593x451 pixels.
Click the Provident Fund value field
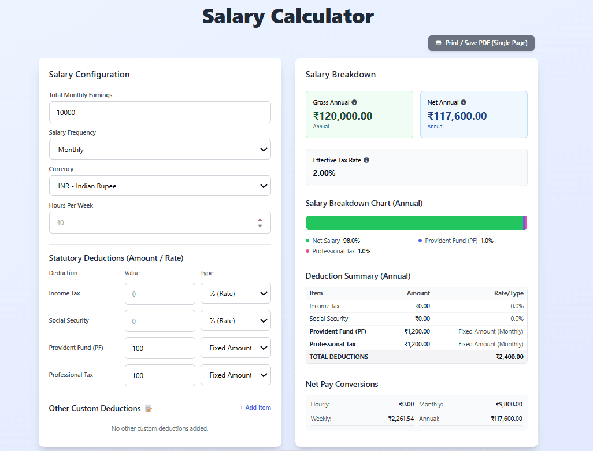(160, 348)
